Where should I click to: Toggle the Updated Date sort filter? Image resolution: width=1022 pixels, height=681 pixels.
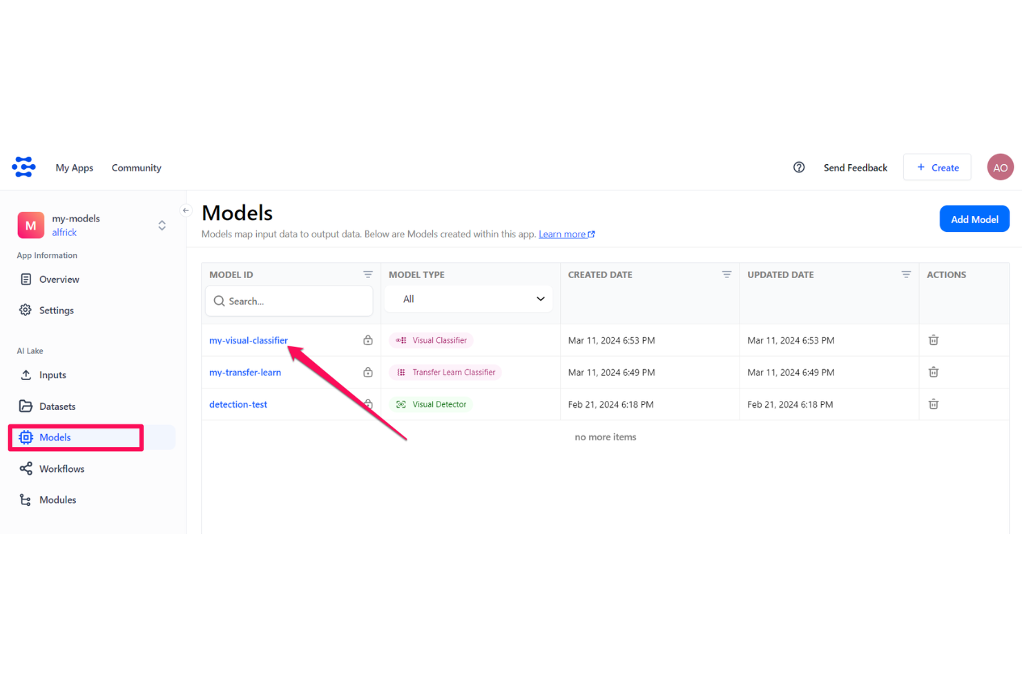pos(906,275)
